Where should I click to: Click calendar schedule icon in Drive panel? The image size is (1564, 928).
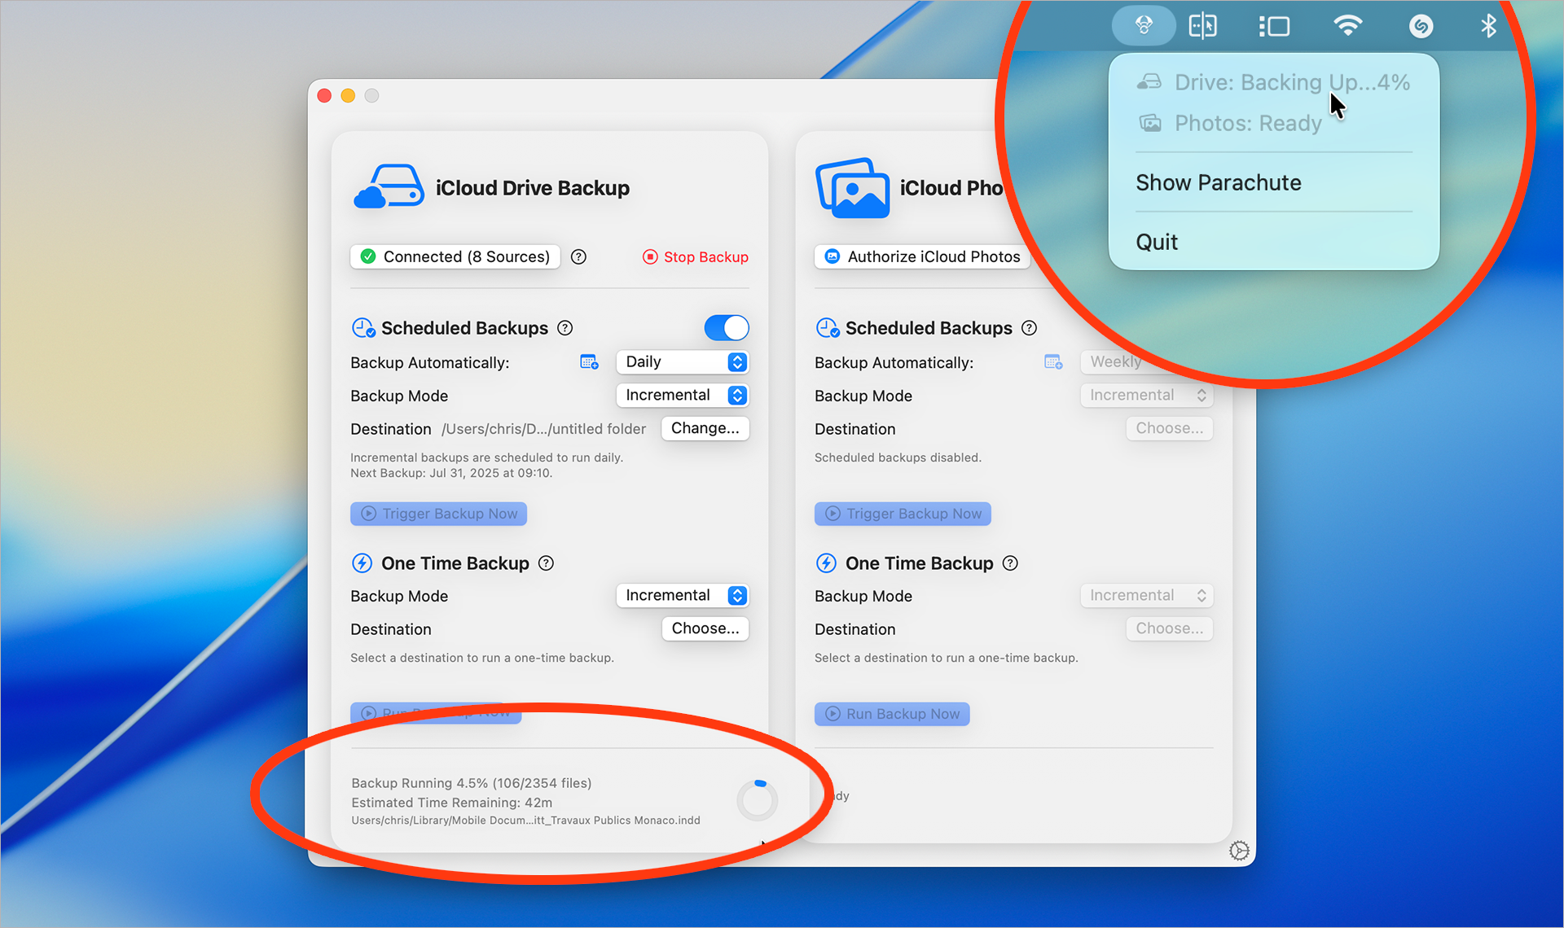point(589,362)
